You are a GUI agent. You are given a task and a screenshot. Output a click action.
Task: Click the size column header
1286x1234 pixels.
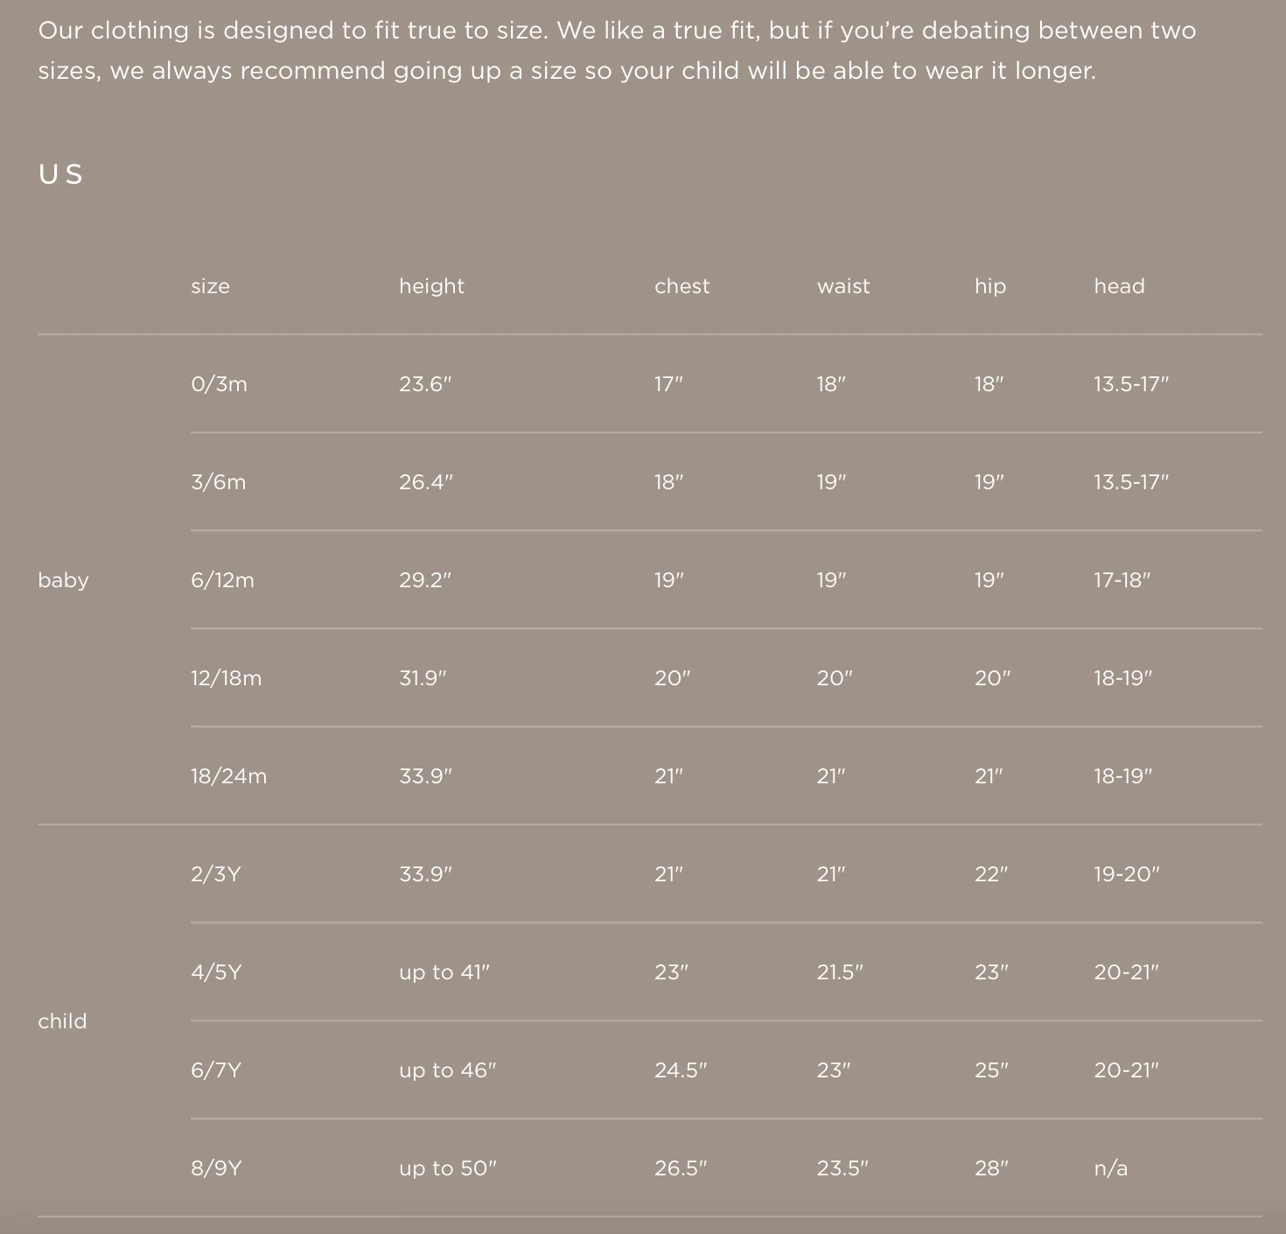[210, 286]
